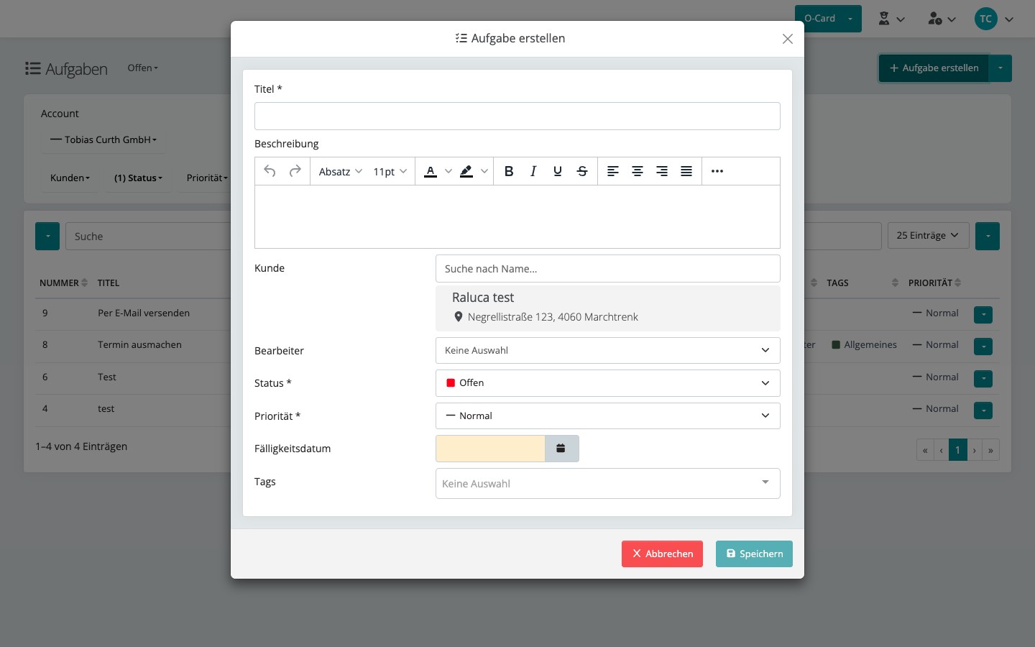Open the Tags selection dropdown
The height and width of the screenshot is (647, 1035).
click(608, 483)
